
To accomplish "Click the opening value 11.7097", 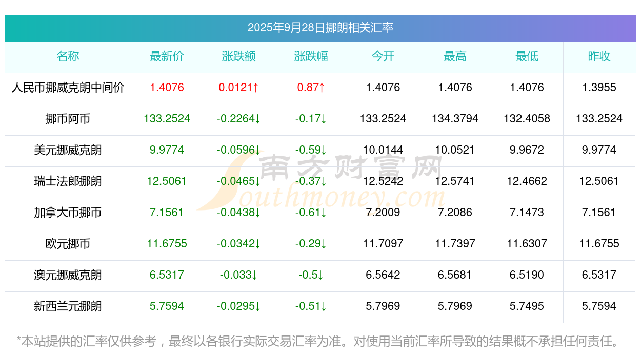I will tap(383, 244).
